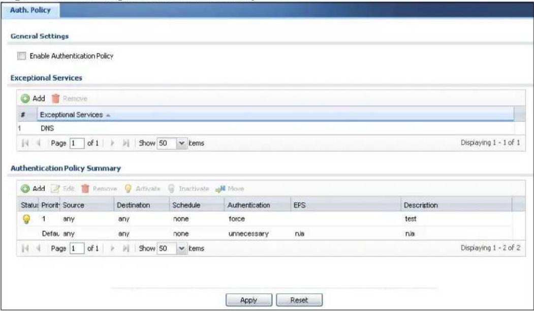
Task: Click the Schedule column header
Action: click(197, 205)
